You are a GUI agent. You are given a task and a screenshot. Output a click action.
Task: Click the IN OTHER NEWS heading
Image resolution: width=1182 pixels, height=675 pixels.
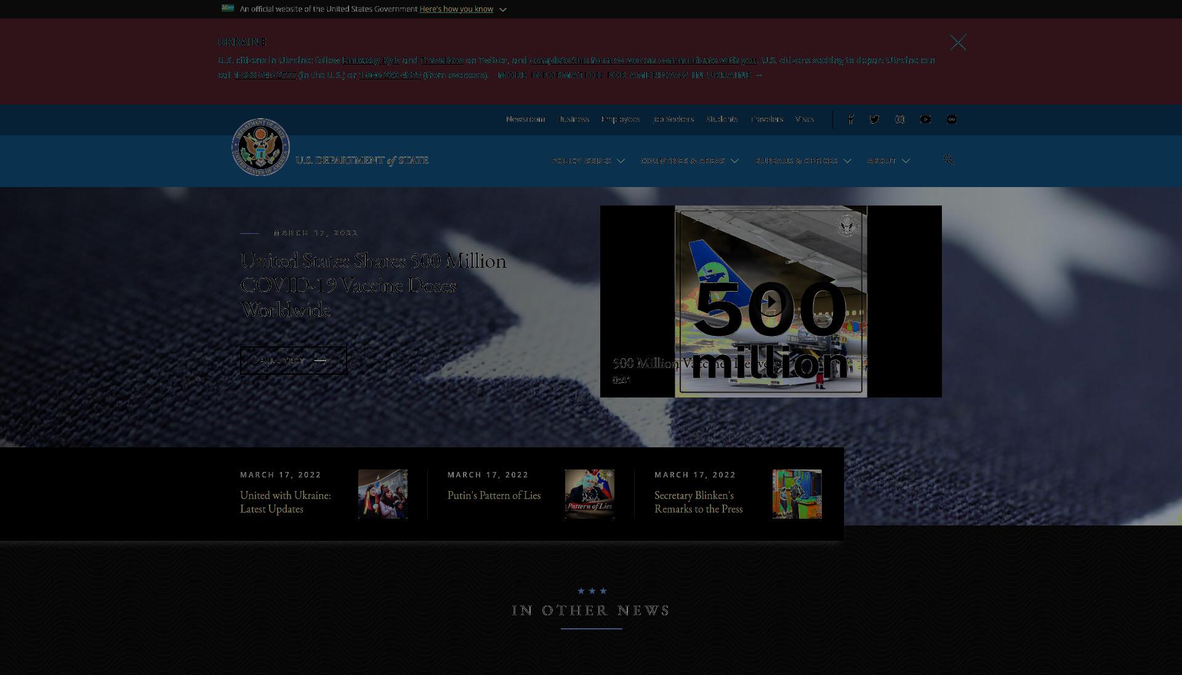tap(591, 610)
